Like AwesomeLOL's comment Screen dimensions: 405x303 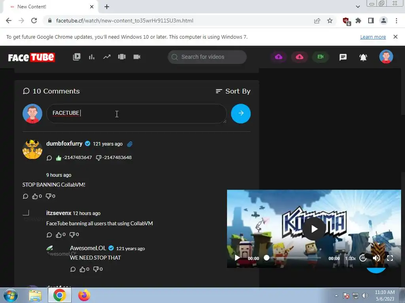[82, 269]
